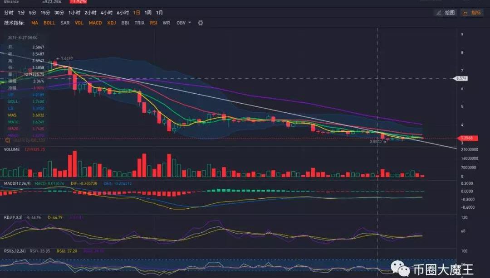Toggle the MACD indicator
The image size is (490, 278).
tap(95, 23)
